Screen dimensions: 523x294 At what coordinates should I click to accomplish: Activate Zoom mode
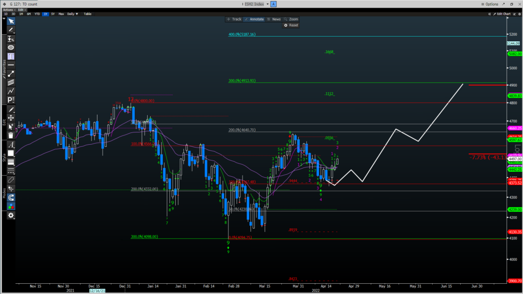click(291, 19)
